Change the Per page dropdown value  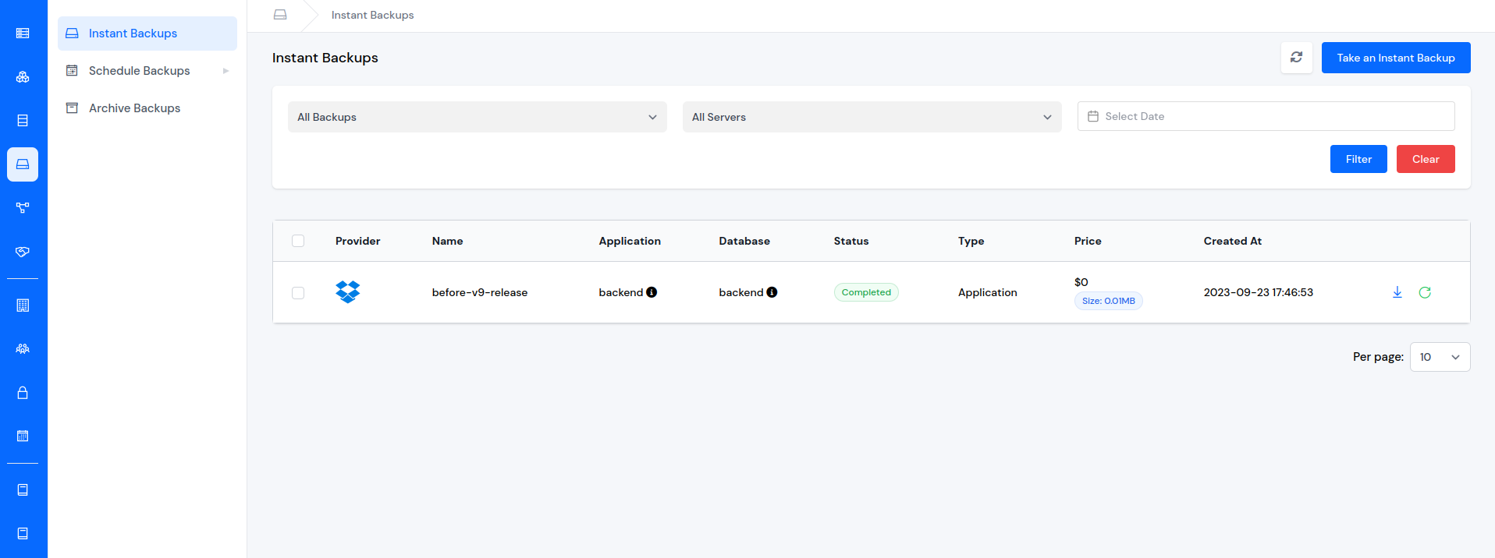coord(1440,357)
